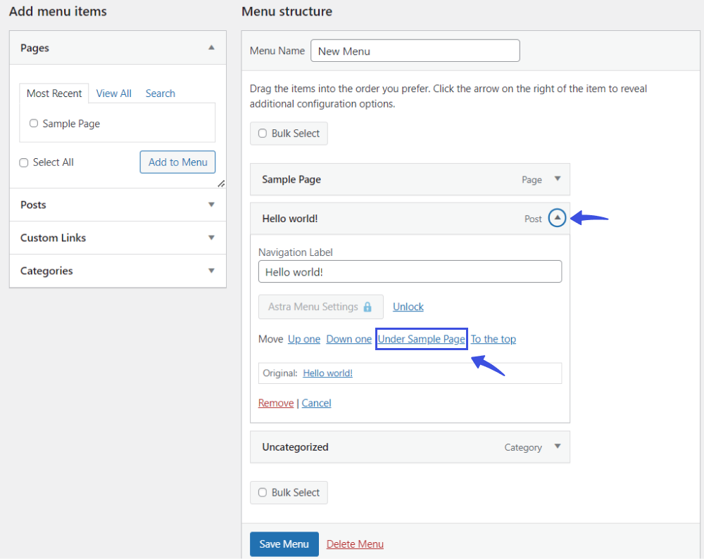Expand the Sample Page menu item
The height and width of the screenshot is (559, 704).
pos(558,179)
